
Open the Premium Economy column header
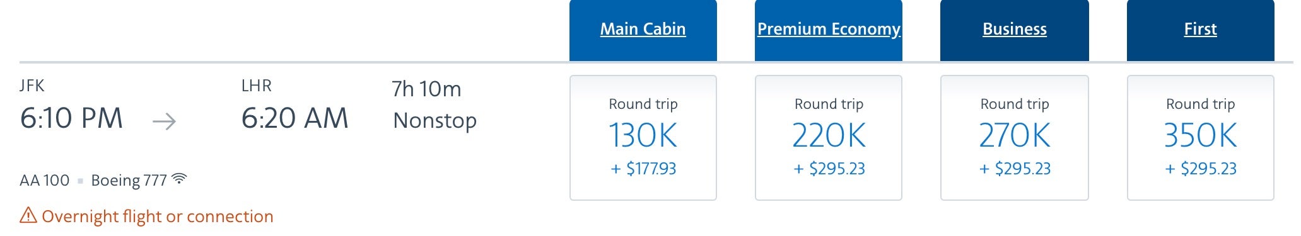[x=829, y=29]
